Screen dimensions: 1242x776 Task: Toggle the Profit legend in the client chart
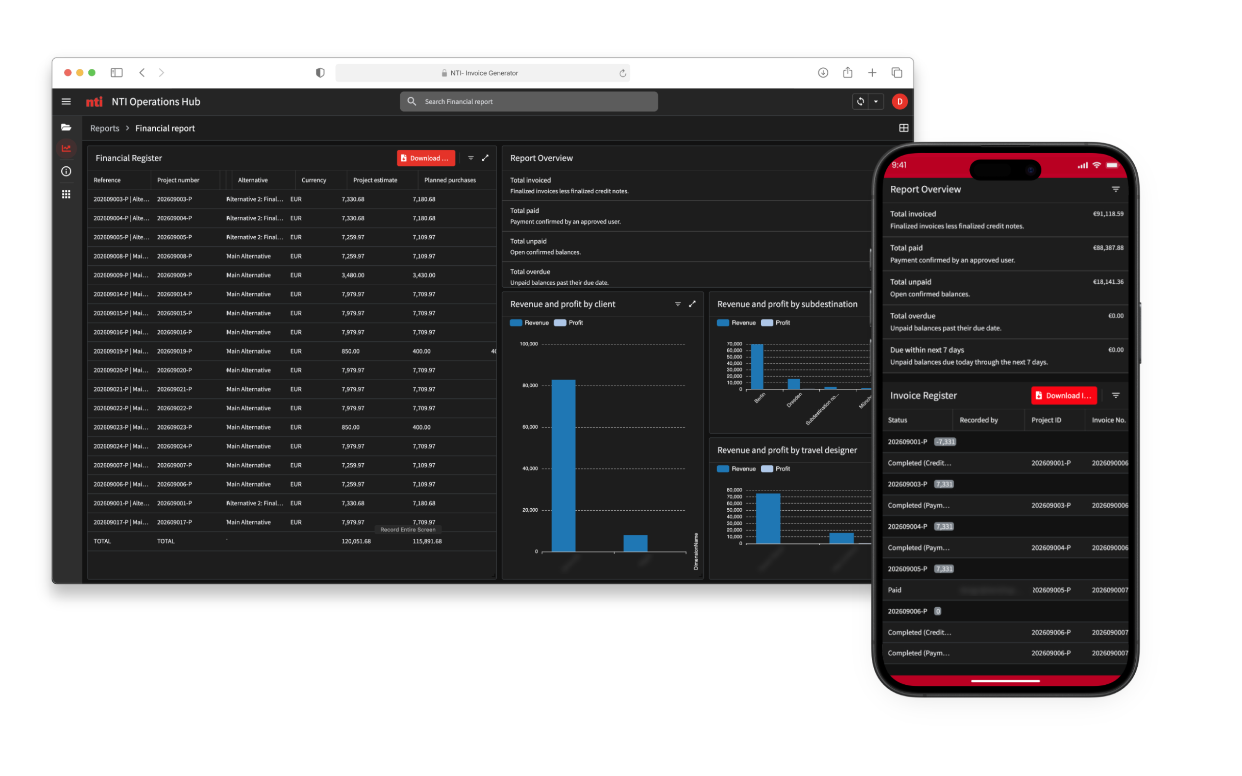[569, 323]
